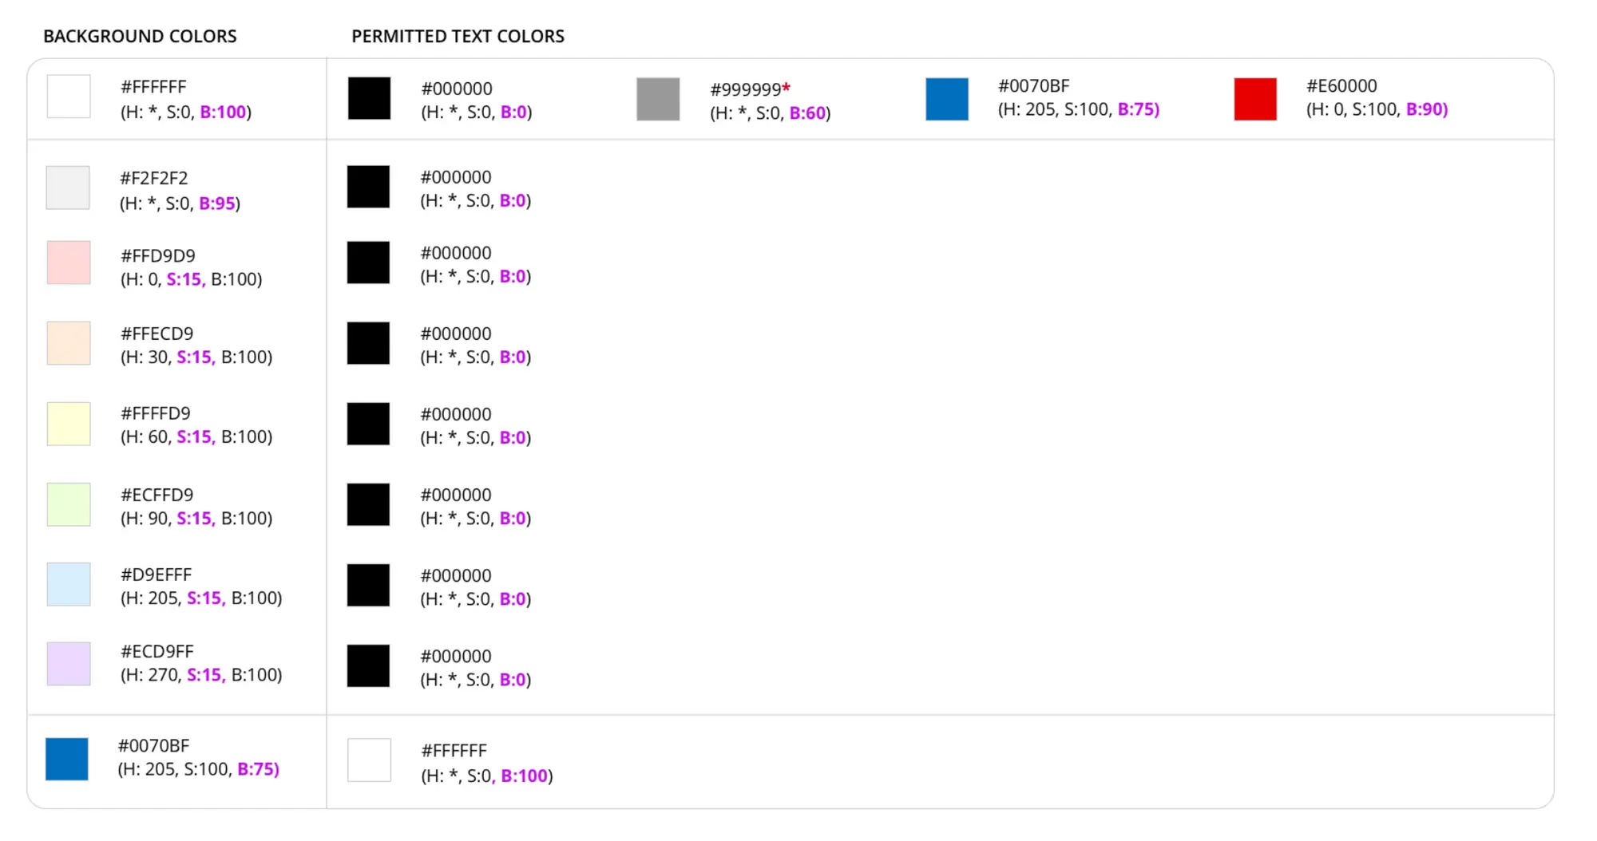Viewport: 1597px width, 841px height.
Task: Click the PERMITTED TEXT COLORS heading
Action: 458,37
